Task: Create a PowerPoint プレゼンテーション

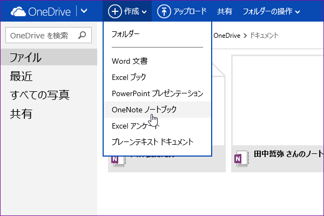Action: point(157,93)
